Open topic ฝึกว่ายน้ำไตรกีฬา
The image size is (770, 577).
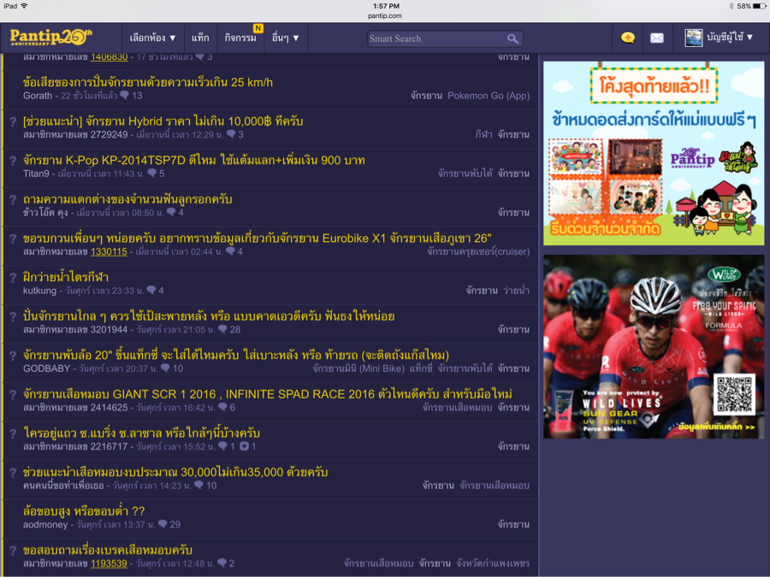click(x=66, y=277)
